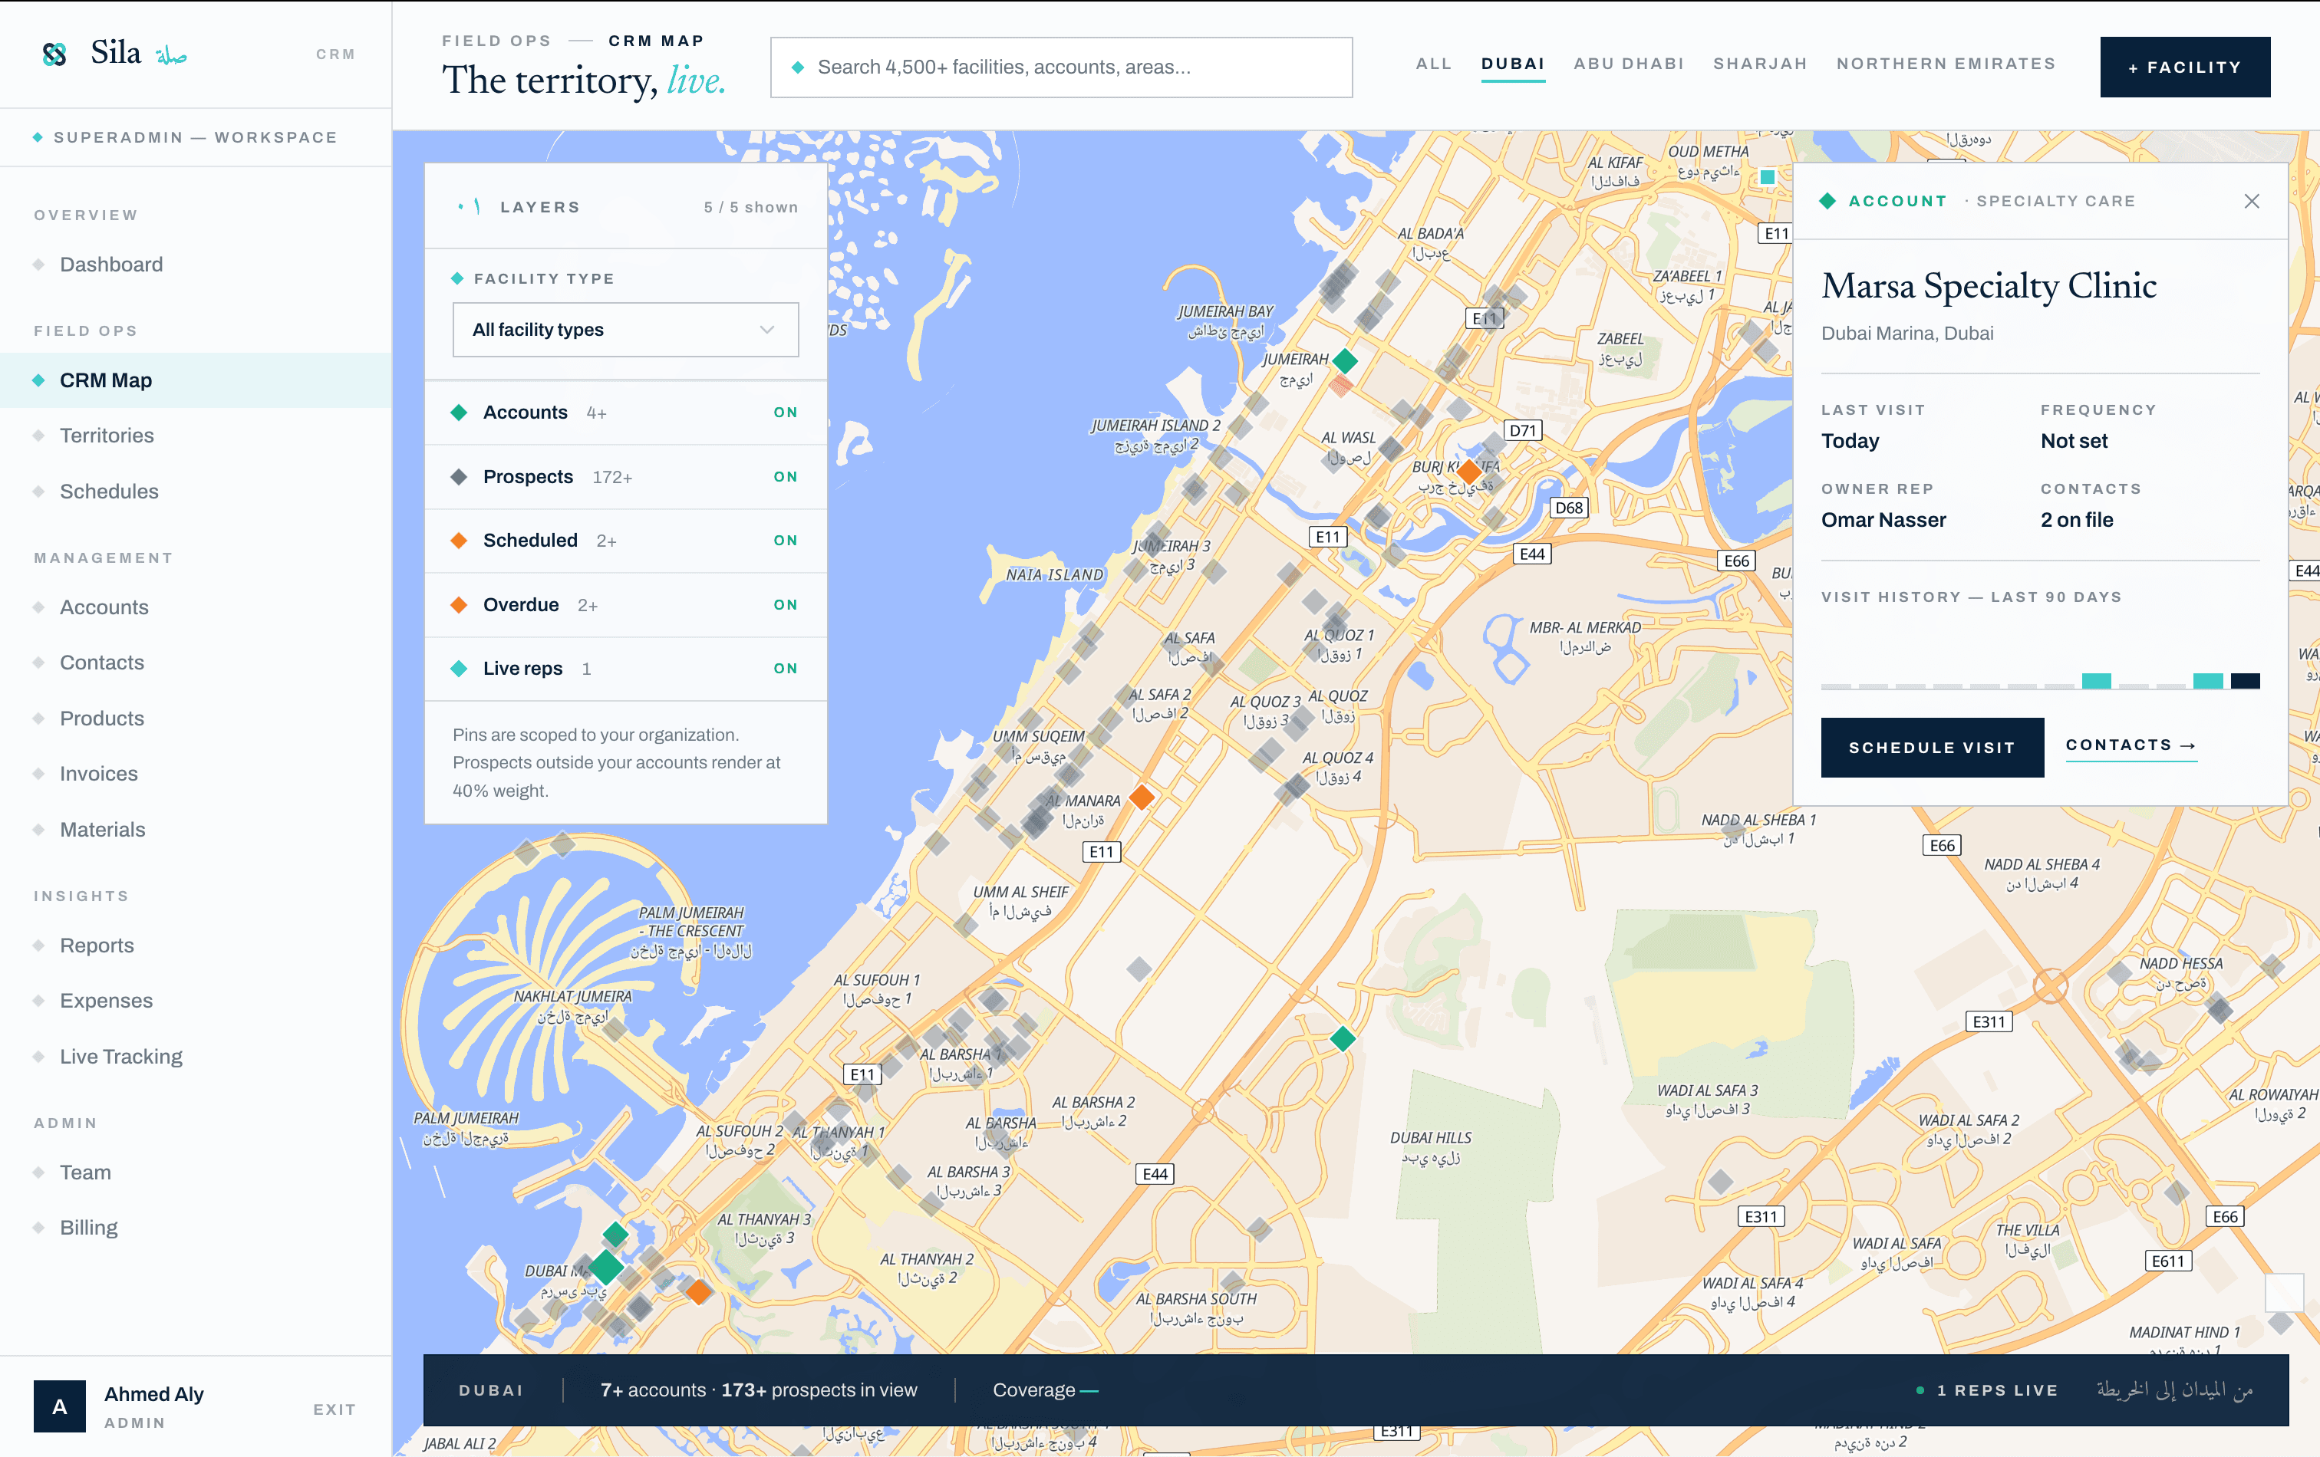Click the Layers panel header icon

click(470, 207)
